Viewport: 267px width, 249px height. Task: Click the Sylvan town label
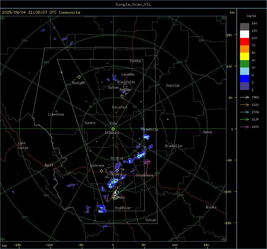coord(113,87)
